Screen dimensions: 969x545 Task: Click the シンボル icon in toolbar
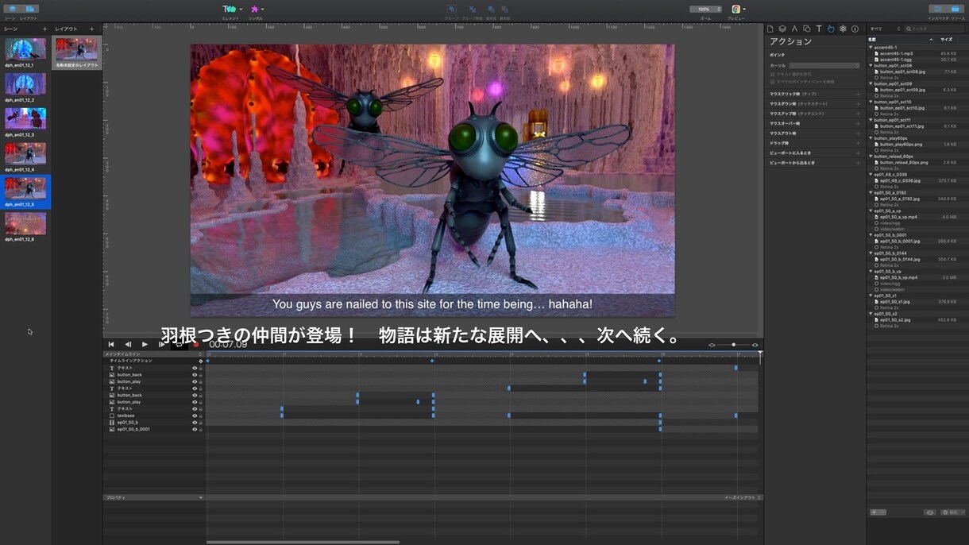pos(257,10)
